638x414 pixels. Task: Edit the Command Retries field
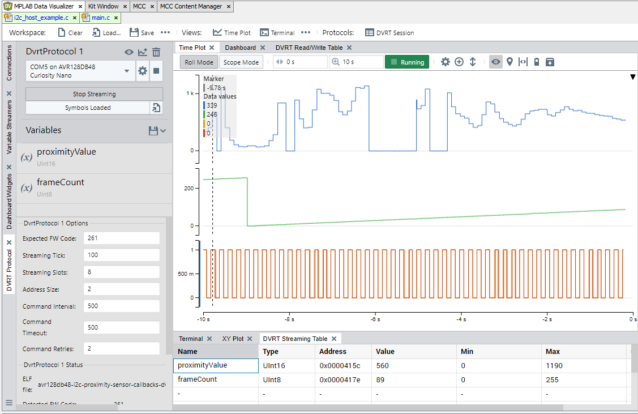coord(121,348)
